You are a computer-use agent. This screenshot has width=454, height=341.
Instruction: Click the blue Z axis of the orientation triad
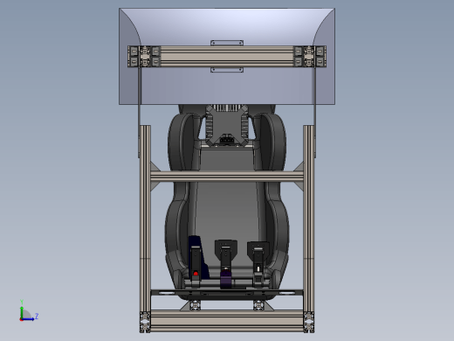pyautogui.click(x=28, y=319)
